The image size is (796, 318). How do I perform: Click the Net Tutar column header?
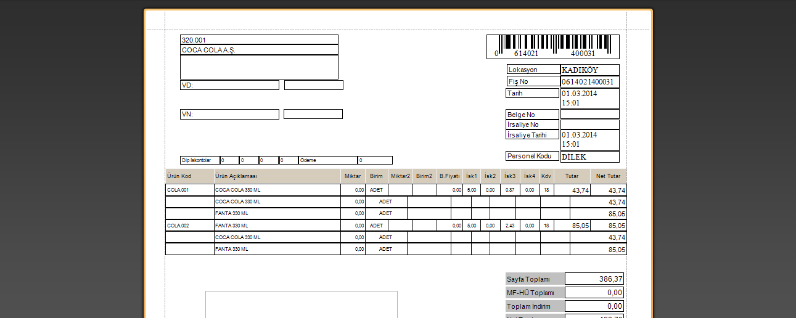coord(608,176)
